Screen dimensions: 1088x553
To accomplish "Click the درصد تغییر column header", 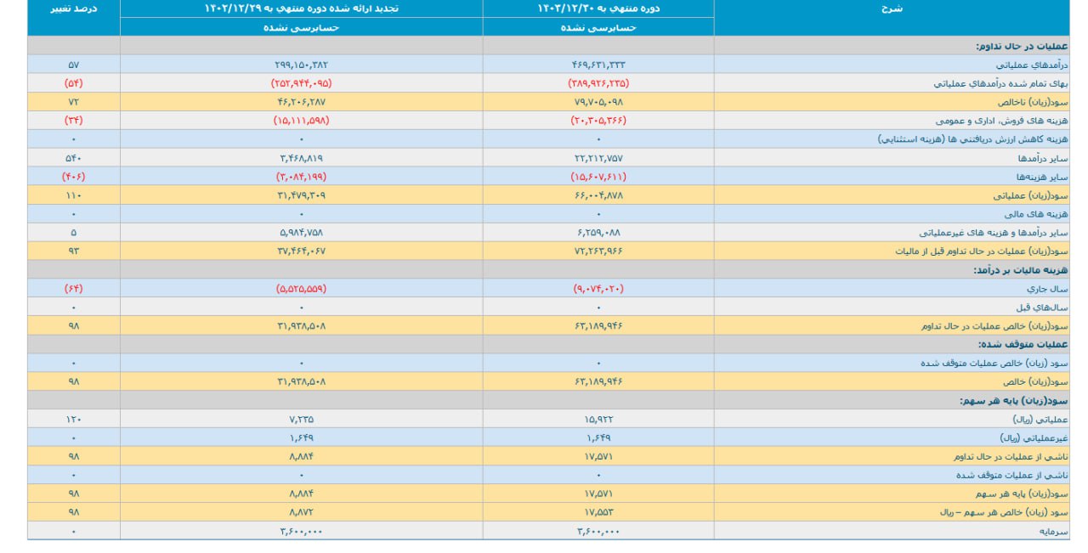I will 73,8.
